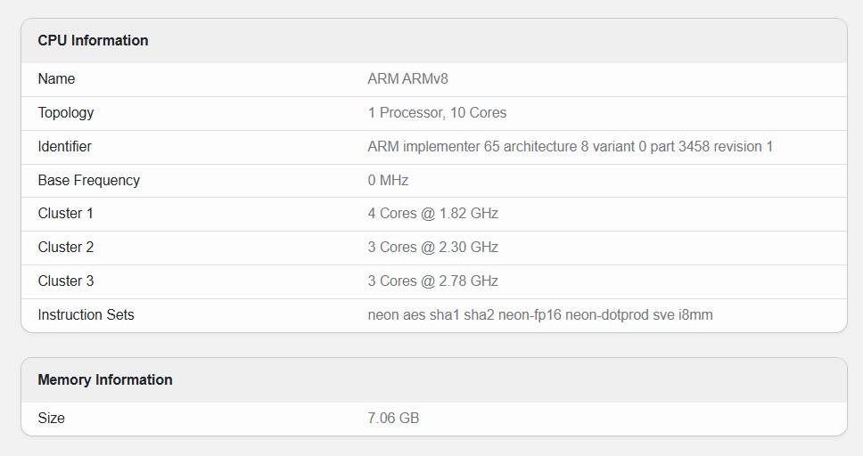The height and width of the screenshot is (456, 863).
Task: Select the Cluster 2 row label
Action: [x=65, y=248]
